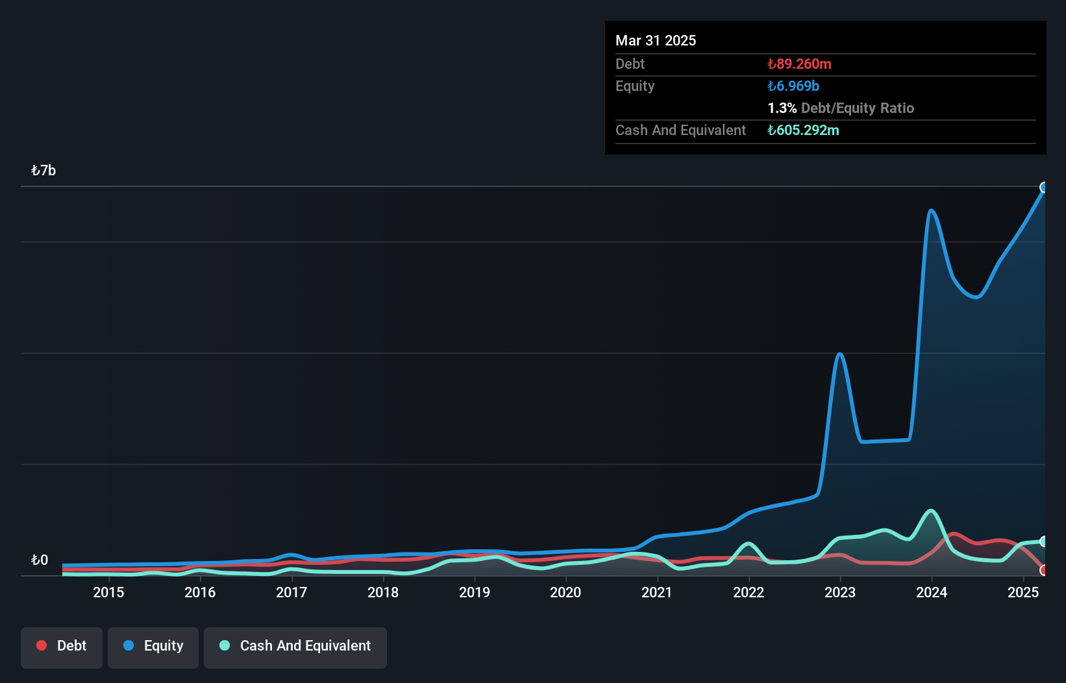Click the 2025 x-axis label

[1023, 592]
